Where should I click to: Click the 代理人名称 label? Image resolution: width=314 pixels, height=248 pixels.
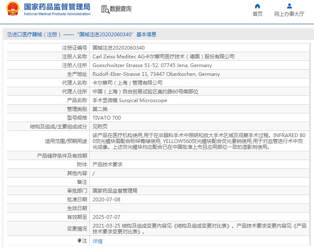pos(74,83)
